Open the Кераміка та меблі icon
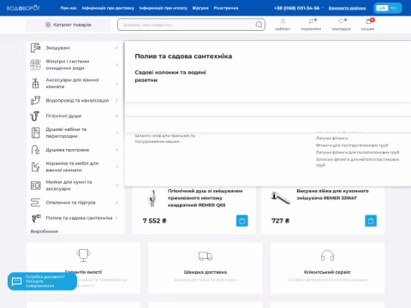 click(x=35, y=167)
